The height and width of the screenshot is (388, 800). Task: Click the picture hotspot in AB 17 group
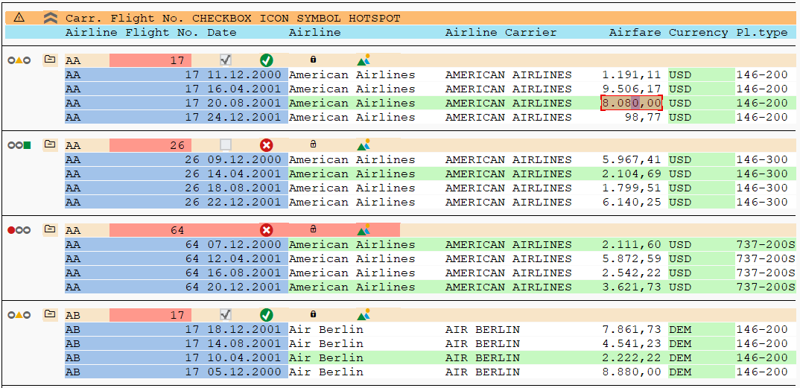364,315
